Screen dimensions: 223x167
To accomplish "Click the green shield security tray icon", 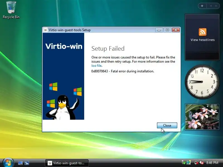I will [183, 163].
